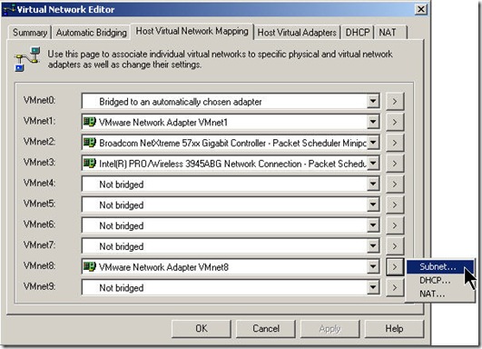Image resolution: width=482 pixels, height=349 pixels.
Task: Open the VMnet0 adapter dropdown
Action: (373, 101)
